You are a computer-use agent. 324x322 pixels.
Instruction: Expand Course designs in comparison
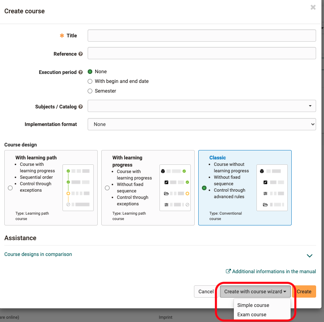(38, 254)
